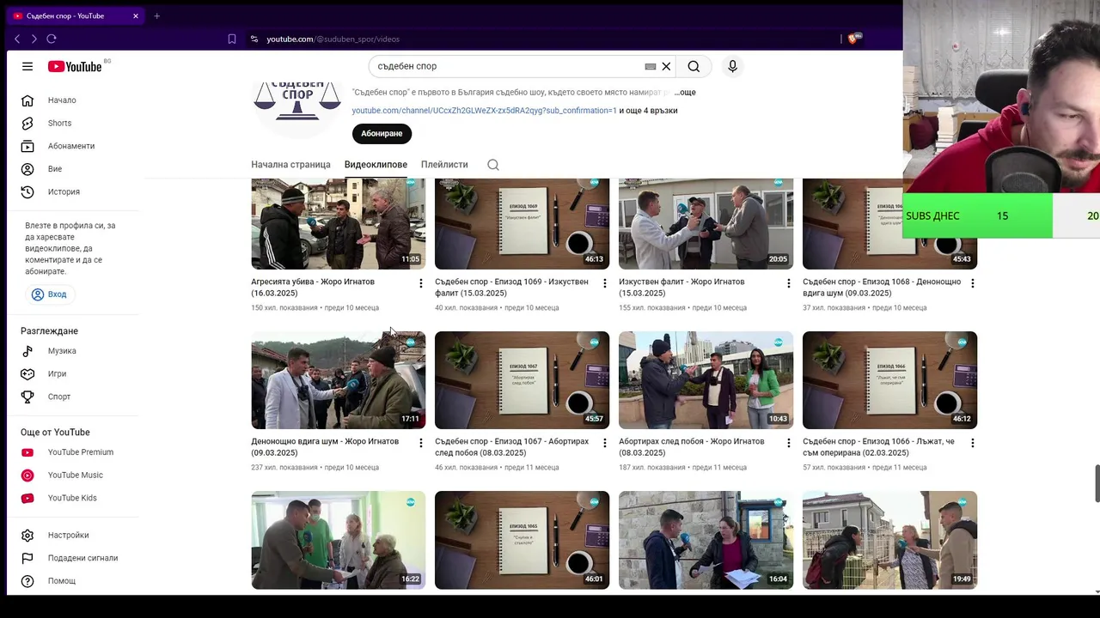This screenshot has width=1100, height=618.
Task: Go to YouTube home via logo
Action: click(x=75, y=66)
